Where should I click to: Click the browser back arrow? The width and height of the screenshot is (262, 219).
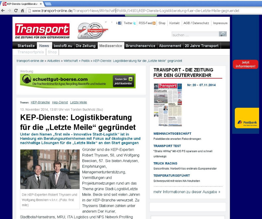[3, 11]
